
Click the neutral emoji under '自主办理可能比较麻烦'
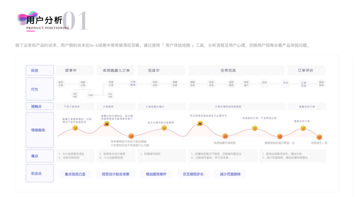click(x=164, y=128)
